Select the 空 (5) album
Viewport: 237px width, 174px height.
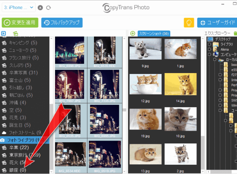pyautogui.click(x=25, y=110)
